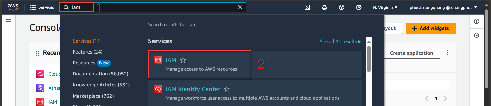Viewport: 491px width, 106px height.
Task: Select Features (24) result category
Action: coord(87,52)
